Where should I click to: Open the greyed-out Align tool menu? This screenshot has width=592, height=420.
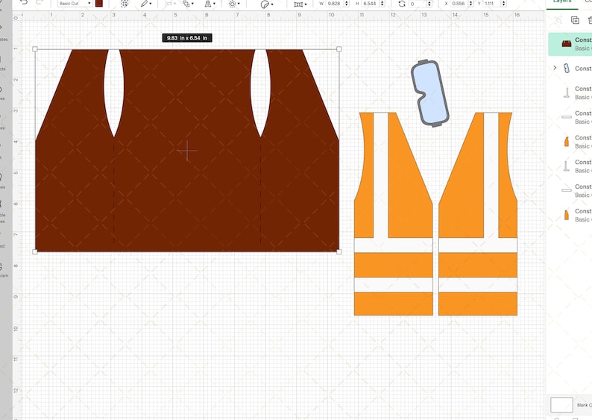pos(171,4)
